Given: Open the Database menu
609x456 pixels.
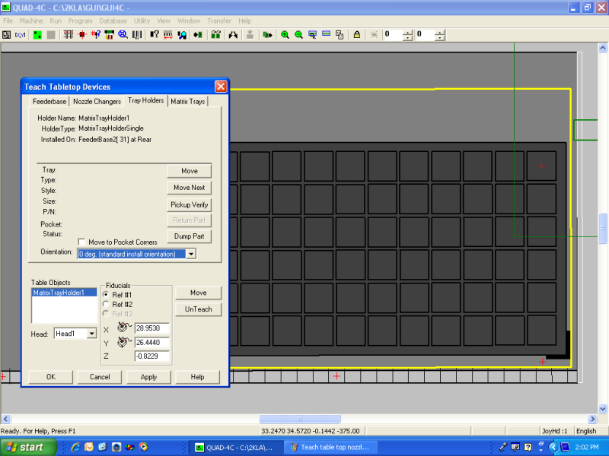Looking at the screenshot, I should pyautogui.click(x=113, y=21).
